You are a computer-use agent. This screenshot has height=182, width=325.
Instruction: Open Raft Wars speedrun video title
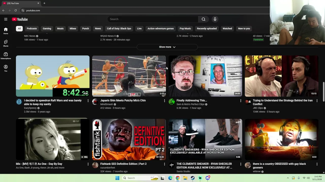click(53, 102)
